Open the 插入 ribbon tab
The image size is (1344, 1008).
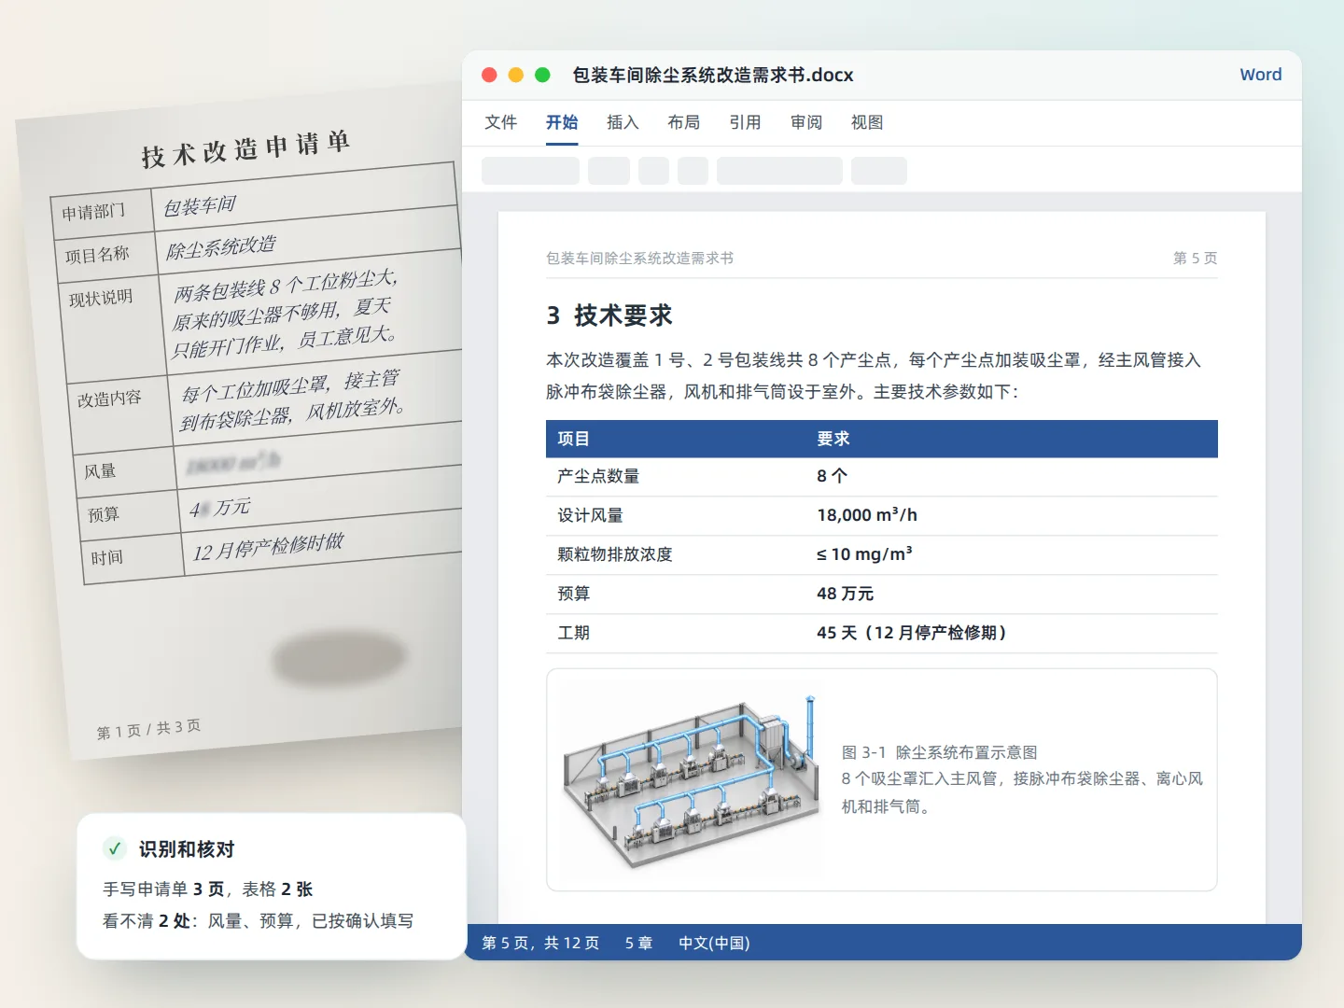click(623, 122)
